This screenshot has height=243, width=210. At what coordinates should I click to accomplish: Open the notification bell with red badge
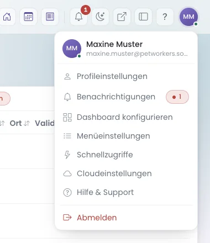(x=78, y=17)
